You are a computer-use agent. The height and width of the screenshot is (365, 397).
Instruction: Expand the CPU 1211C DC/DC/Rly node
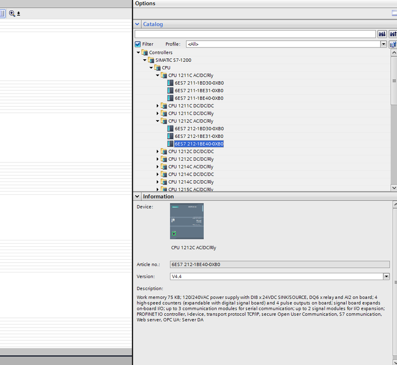(x=158, y=113)
